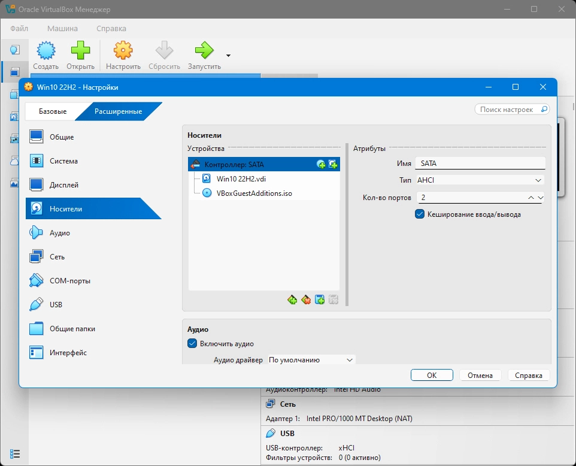Viewport: 576px width, 466px height.
Task: Add optical drive to SATA controller
Action: (321, 164)
